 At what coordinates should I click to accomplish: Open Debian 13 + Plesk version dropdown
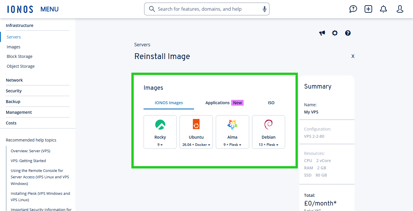[x=269, y=145]
